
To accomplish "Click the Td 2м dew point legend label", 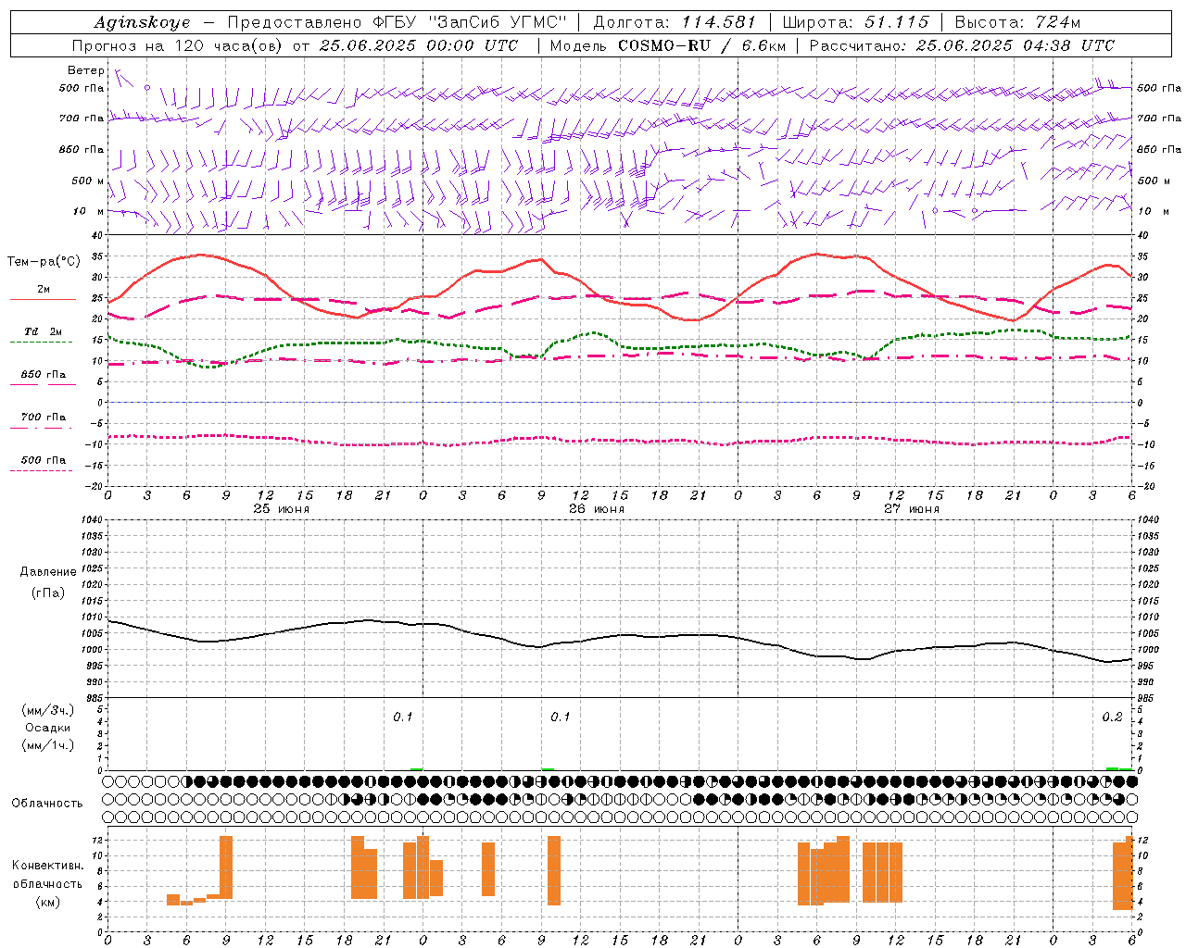I will (44, 331).
